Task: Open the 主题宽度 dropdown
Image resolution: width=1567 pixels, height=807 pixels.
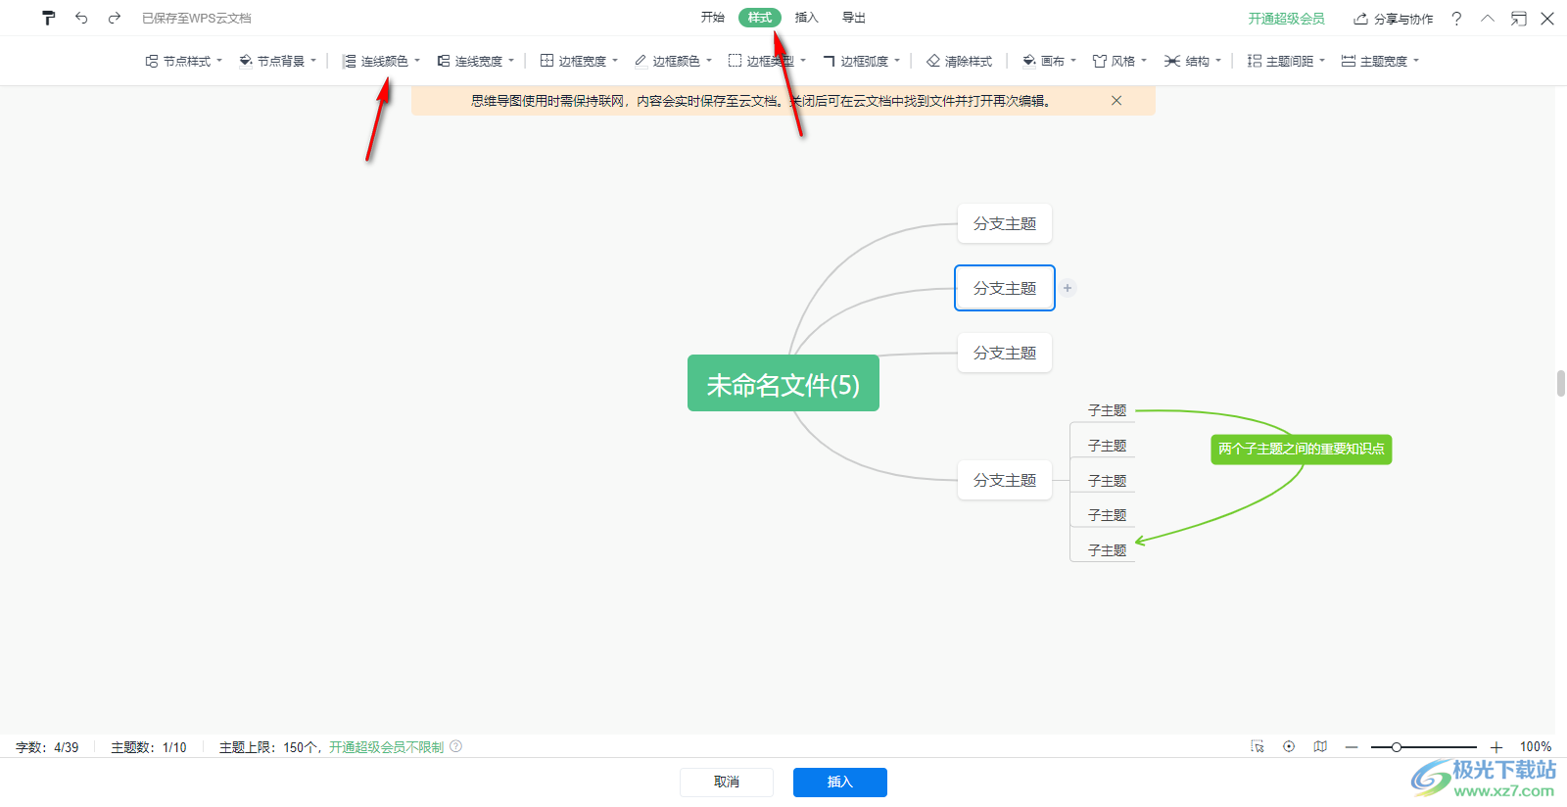Action: (x=1381, y=61)
